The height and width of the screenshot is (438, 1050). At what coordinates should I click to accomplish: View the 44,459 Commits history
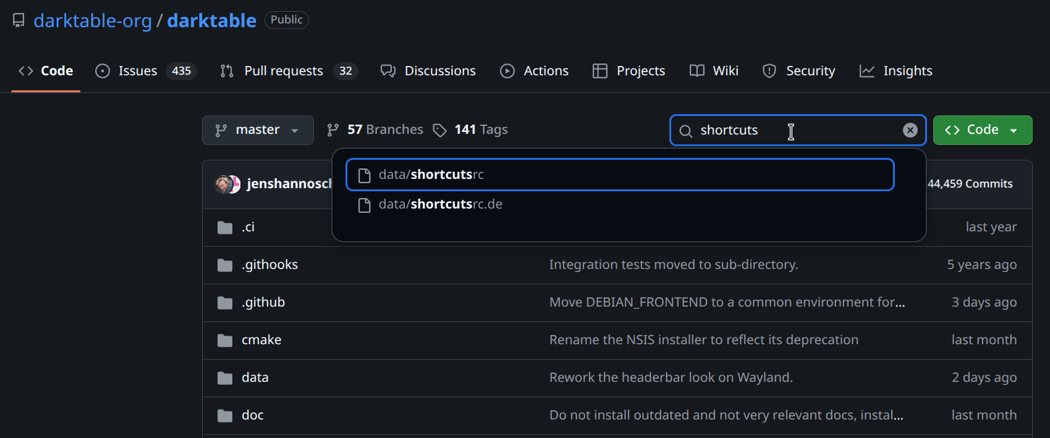point(970,184)
